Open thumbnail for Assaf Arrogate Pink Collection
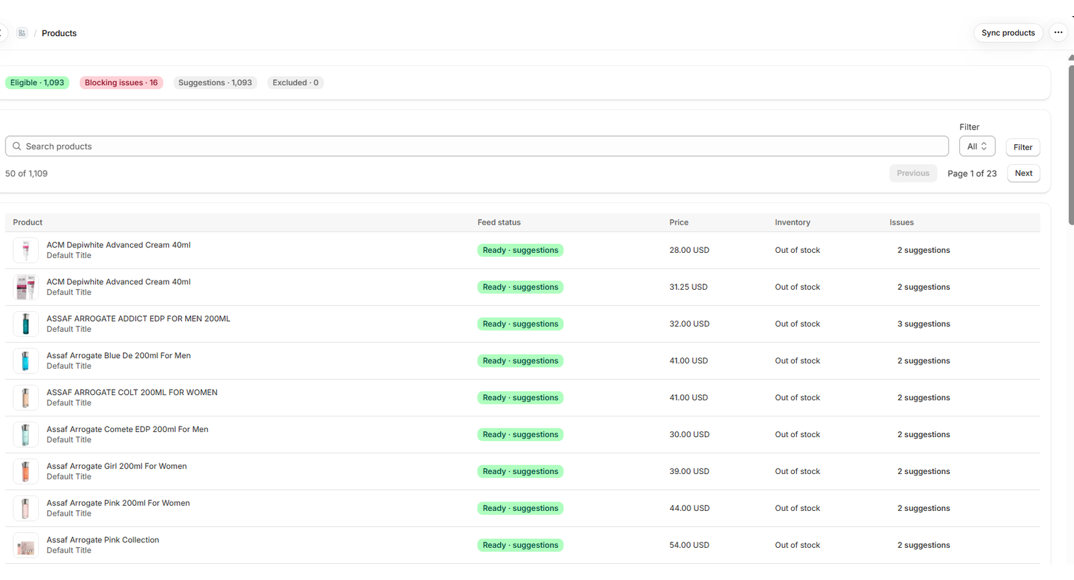 [26, 545]
